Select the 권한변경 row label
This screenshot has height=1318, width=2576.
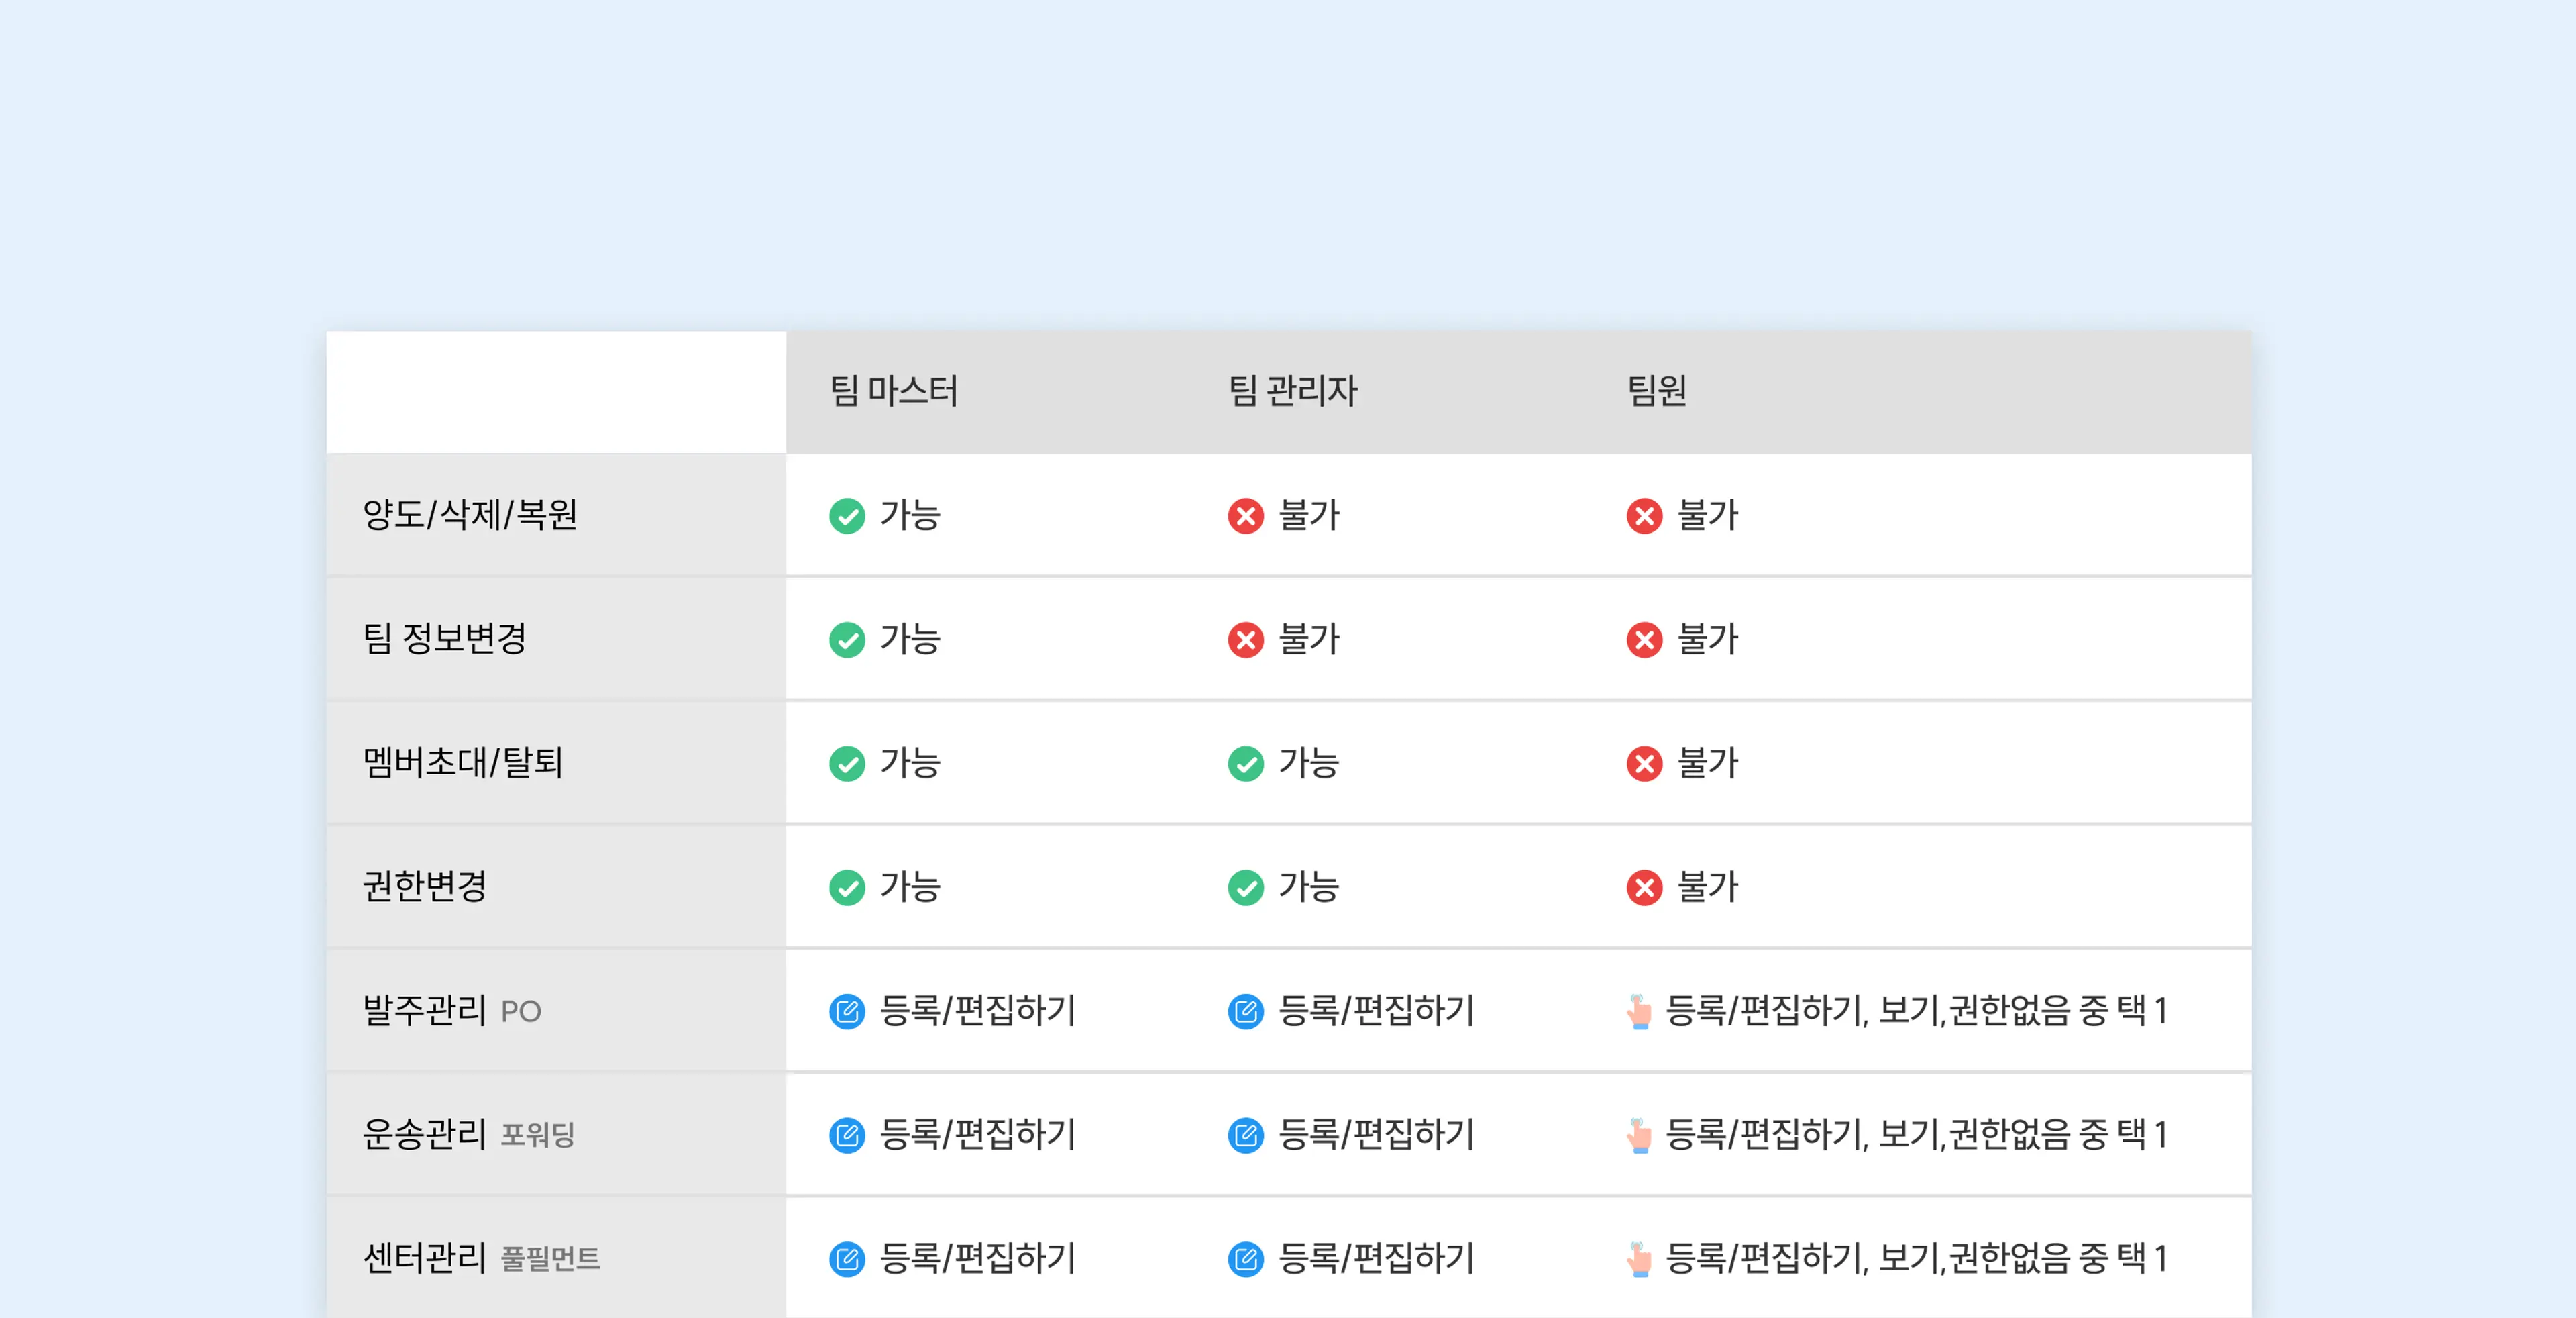(424, 887)
